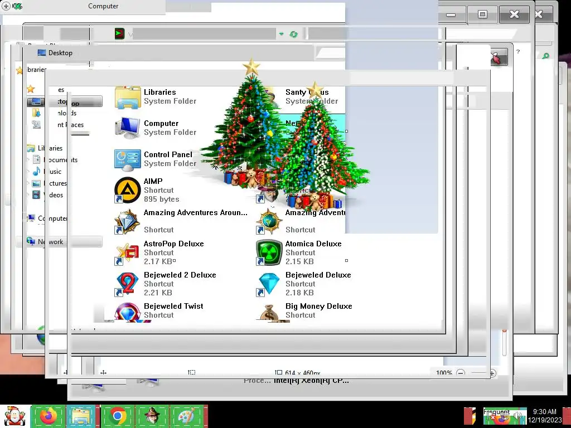The image size is (571, 428).
Task: Select the compass-globe Amazing Adventures shortcut
Action: tap(269, 221)
